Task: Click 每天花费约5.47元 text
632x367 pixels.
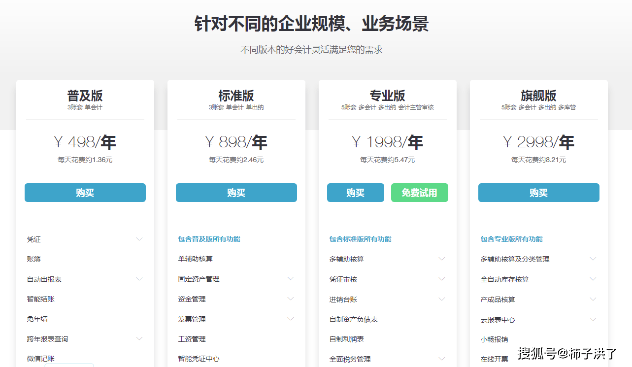Action: (x=388, y=160)
